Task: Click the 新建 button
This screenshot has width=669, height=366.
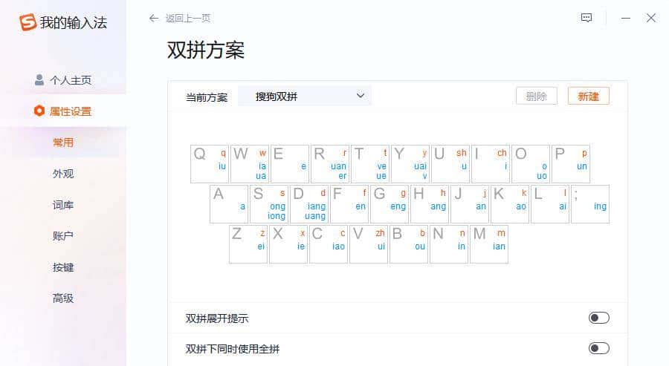Action: [x=589, y=97]
